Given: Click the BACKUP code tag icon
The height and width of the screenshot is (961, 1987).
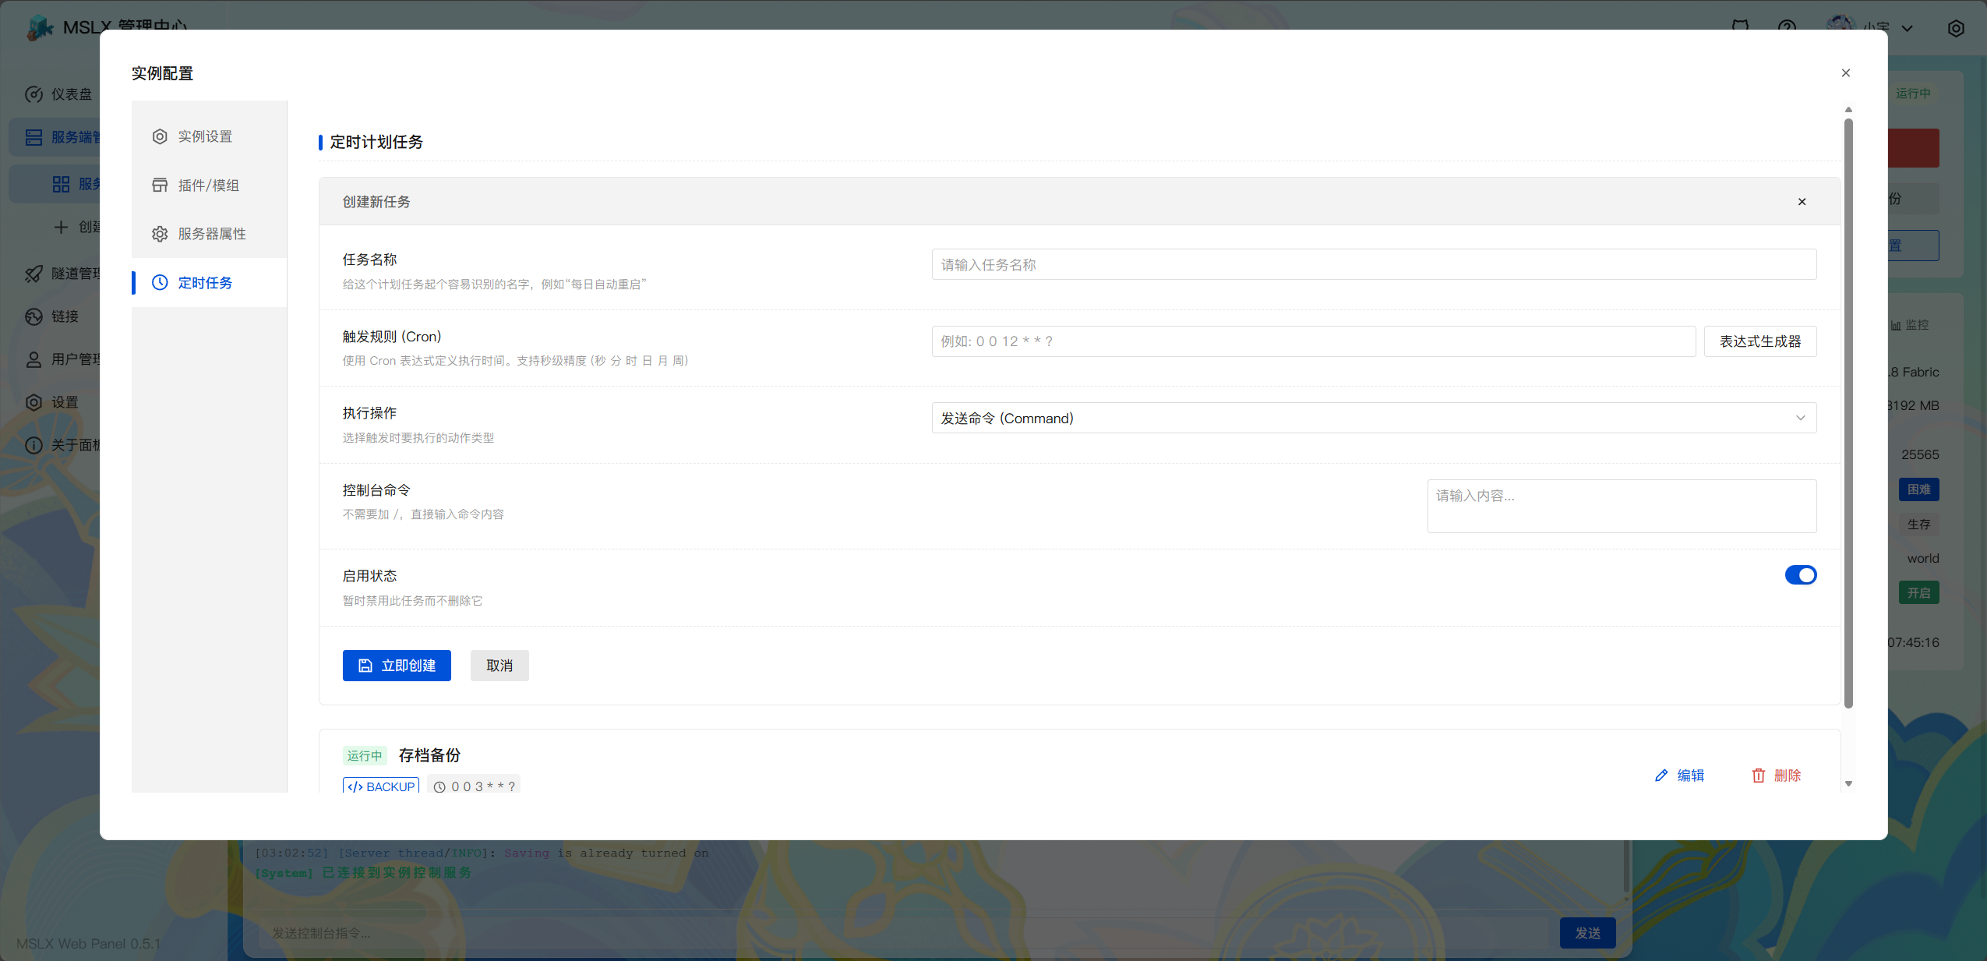Looking at the screenshot, I should (355, 786).
